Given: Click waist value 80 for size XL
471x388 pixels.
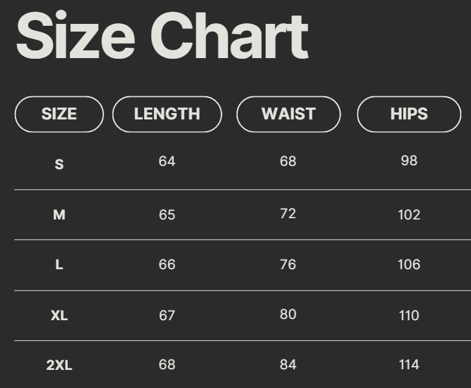Looking at the screenshot, I should coord(288,314).
